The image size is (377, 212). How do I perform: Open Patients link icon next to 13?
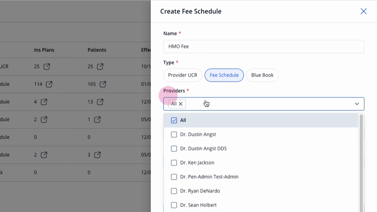(x=100, y=102)
